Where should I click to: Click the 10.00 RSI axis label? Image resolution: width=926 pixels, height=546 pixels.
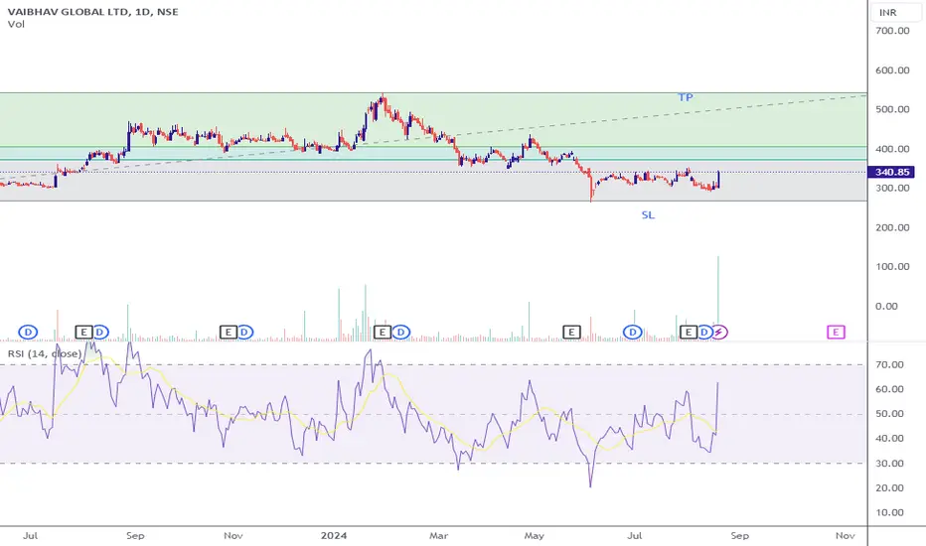tap(889, 513)
